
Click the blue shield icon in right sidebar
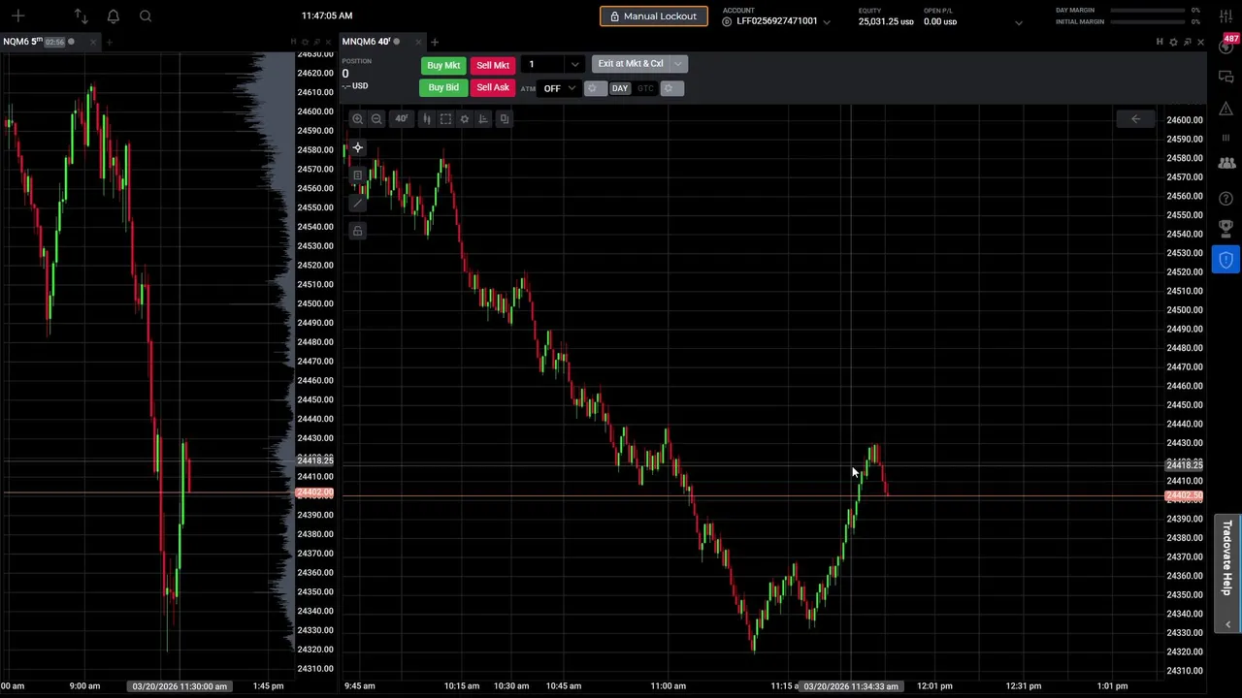coord(1226,260)
